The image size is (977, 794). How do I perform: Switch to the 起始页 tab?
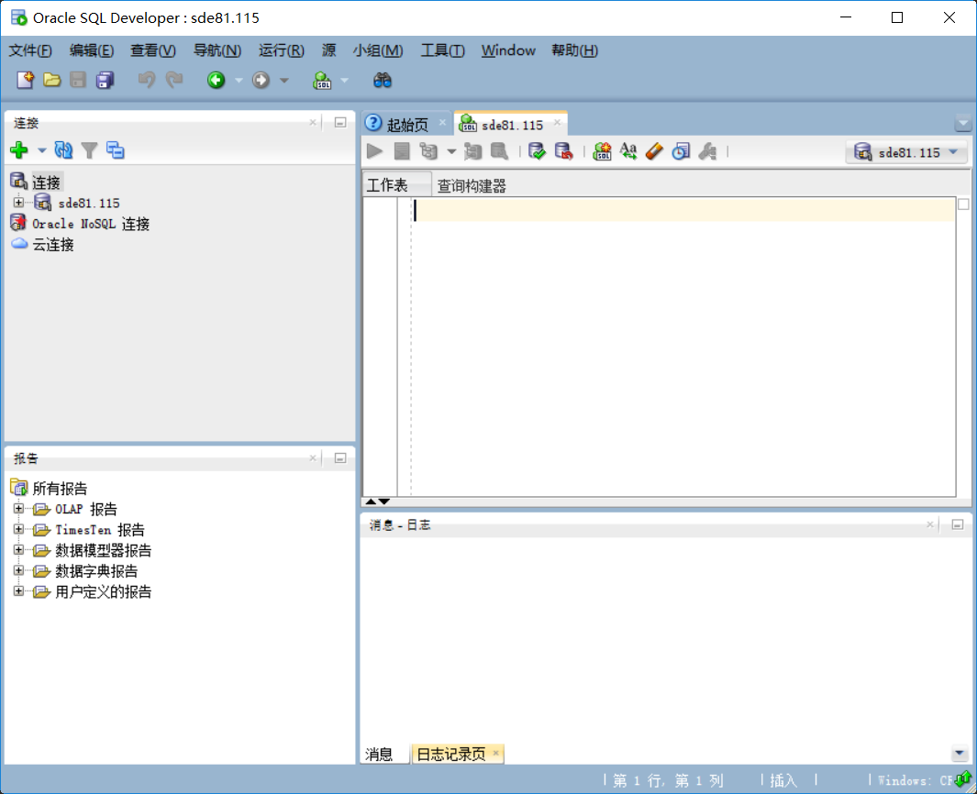pyautogui.click(x=406, y=125)
